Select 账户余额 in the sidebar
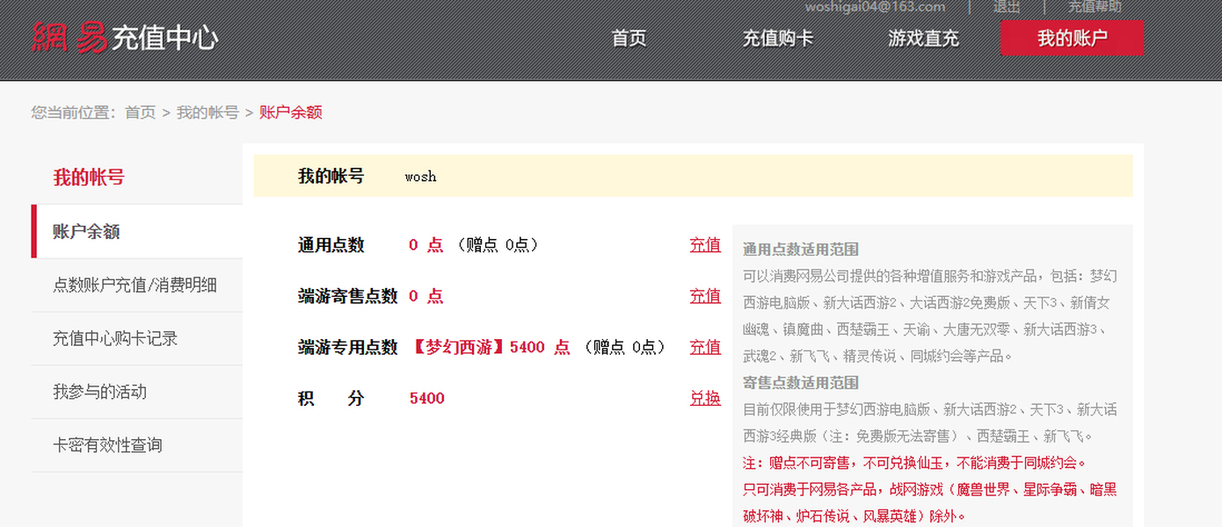 coord(137,232)
